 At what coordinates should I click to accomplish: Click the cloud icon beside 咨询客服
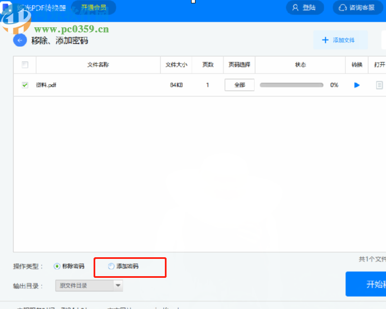[x=341, y=7]
